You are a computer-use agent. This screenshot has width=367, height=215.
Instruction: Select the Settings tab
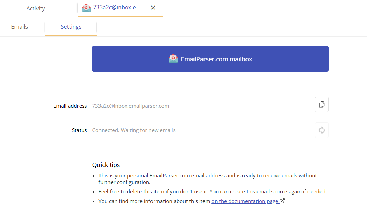pos(71,26)
